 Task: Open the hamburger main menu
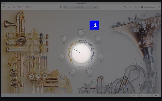click(x=4, y=7)
